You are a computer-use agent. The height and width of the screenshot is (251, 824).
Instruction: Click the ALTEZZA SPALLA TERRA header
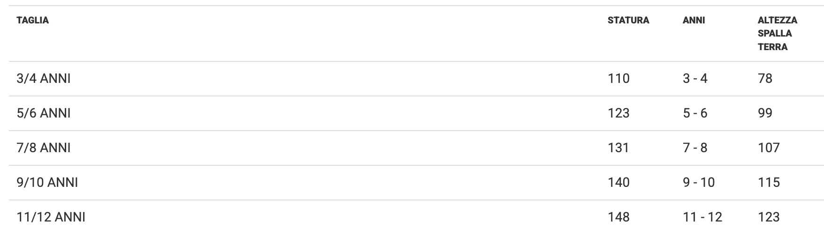777,33
